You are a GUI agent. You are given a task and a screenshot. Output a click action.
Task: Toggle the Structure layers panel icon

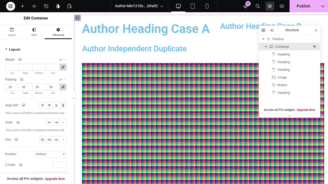270,6
